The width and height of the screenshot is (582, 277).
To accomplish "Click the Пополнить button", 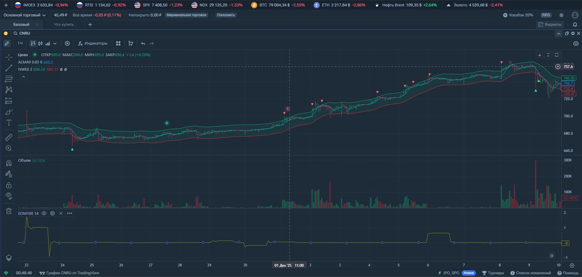I will (x=226, y=15).
